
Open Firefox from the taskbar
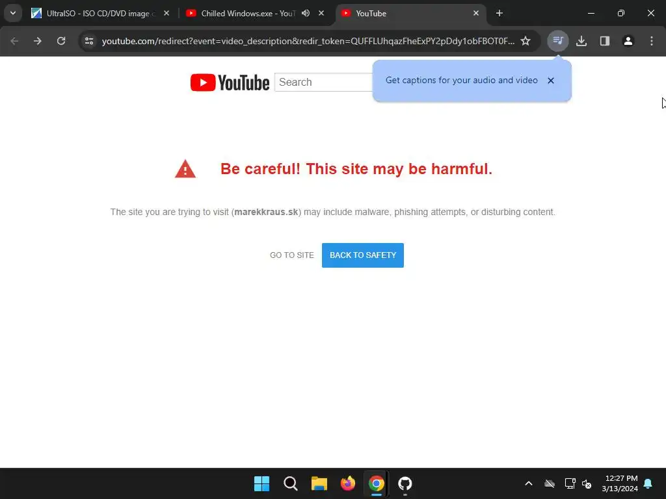(x=348, y=483)
